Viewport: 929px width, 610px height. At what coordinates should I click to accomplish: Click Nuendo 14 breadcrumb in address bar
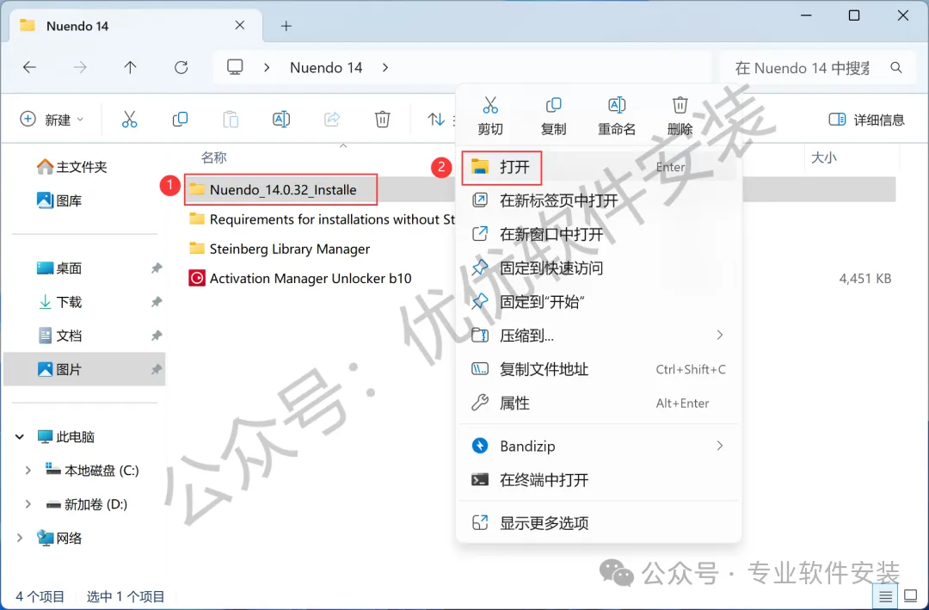click(x=326, y=68)
